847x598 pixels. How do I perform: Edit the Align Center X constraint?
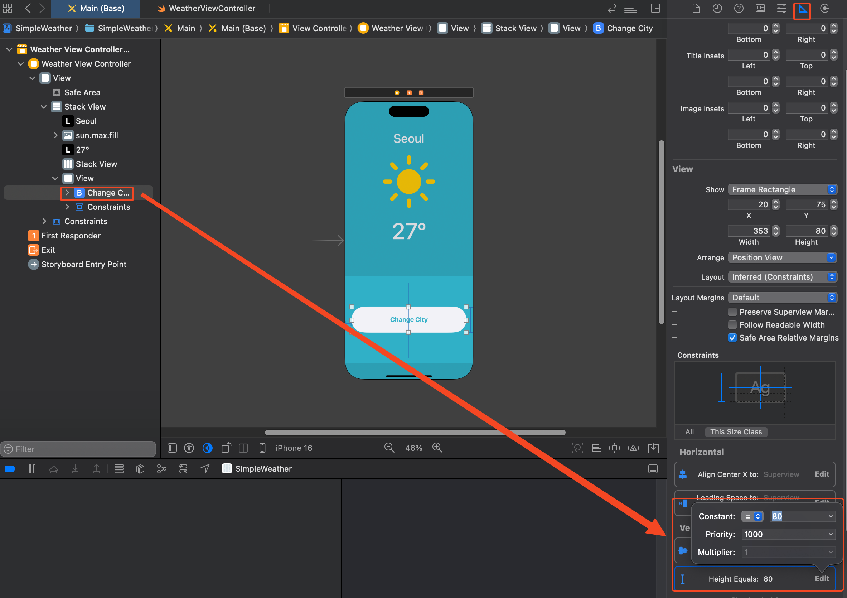tap(822, 474)
